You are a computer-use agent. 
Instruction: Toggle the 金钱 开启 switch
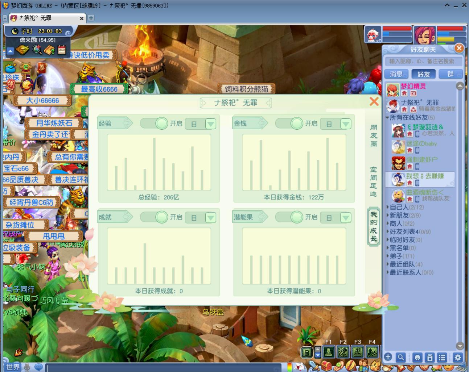coord(289,124)
